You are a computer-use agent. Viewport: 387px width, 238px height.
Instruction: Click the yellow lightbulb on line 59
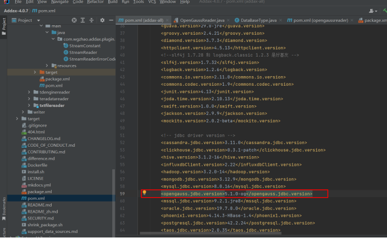(144, 193)
